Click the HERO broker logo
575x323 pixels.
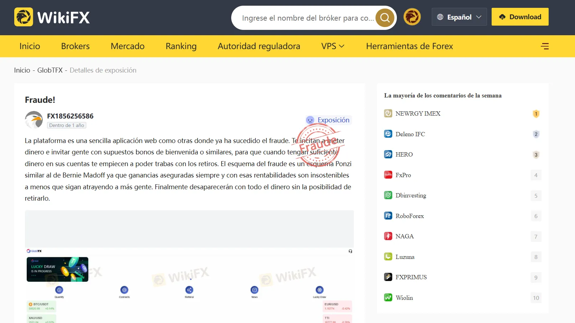click(x=388, y=154)
